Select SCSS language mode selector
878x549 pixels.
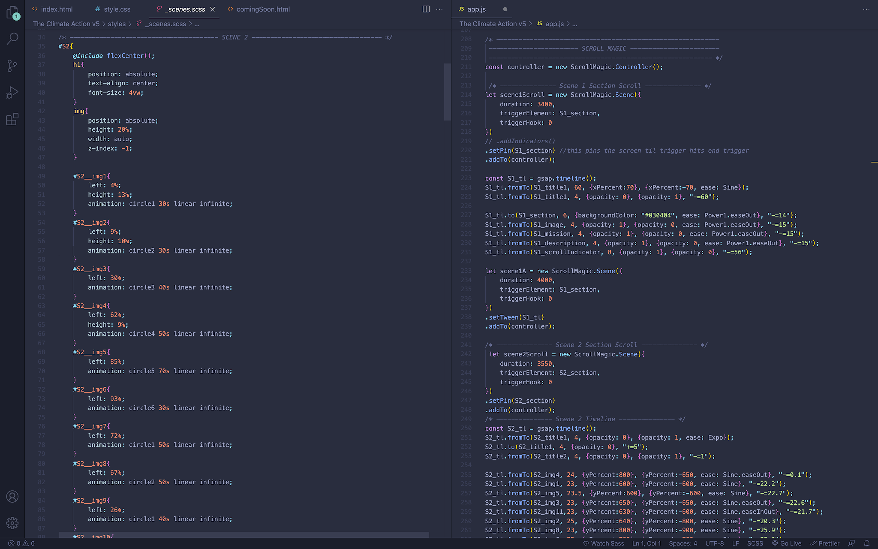755,543
